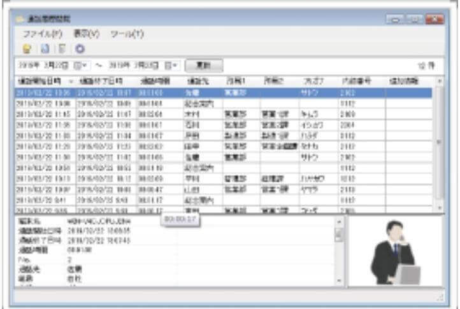This screenshot has height=309, width=460.
Task: Click the yellow lock icon in toolbar
Action: (27, 48)
